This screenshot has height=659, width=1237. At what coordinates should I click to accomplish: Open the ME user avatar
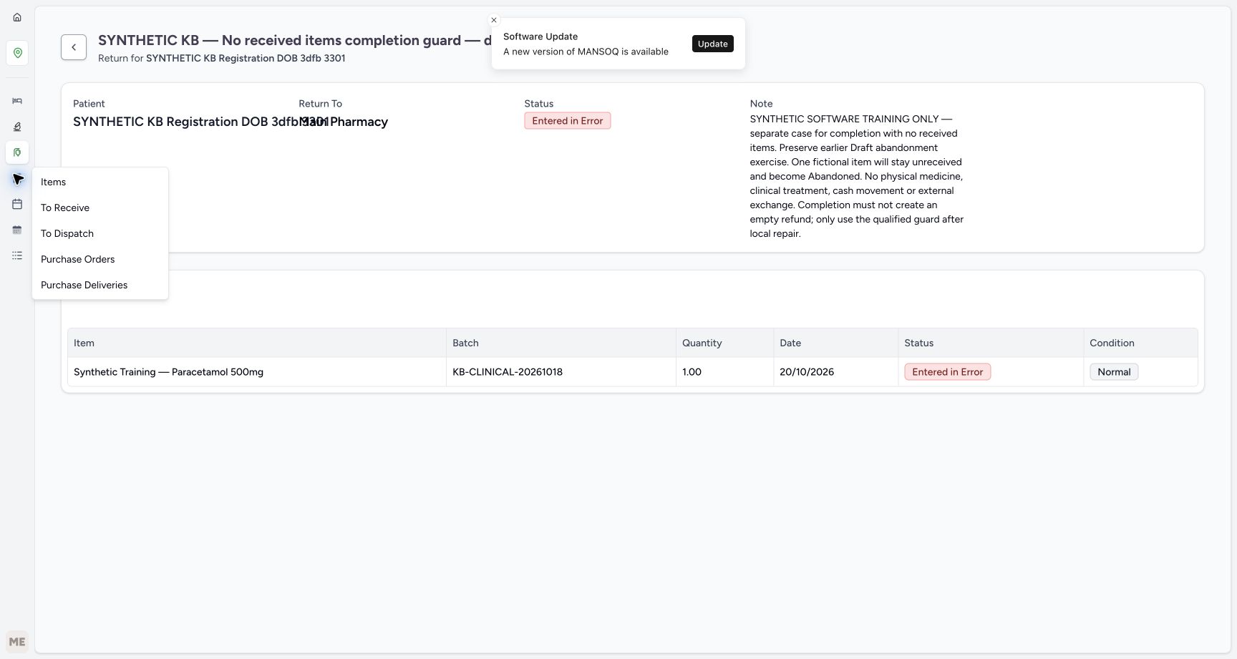tap(17, 642)
